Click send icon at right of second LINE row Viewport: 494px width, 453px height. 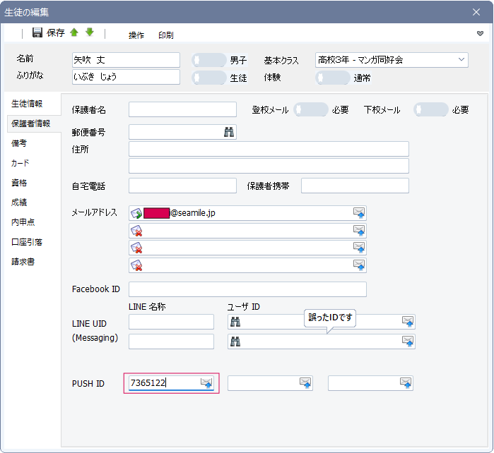click(408, 342)
